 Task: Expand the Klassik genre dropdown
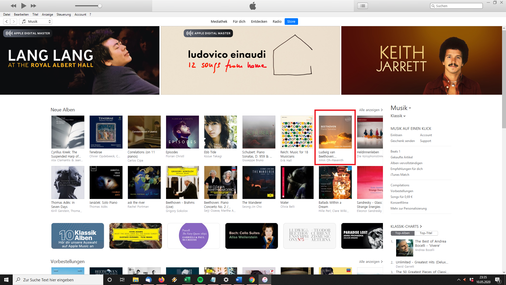pyautogui.click(x=398, y=116)
